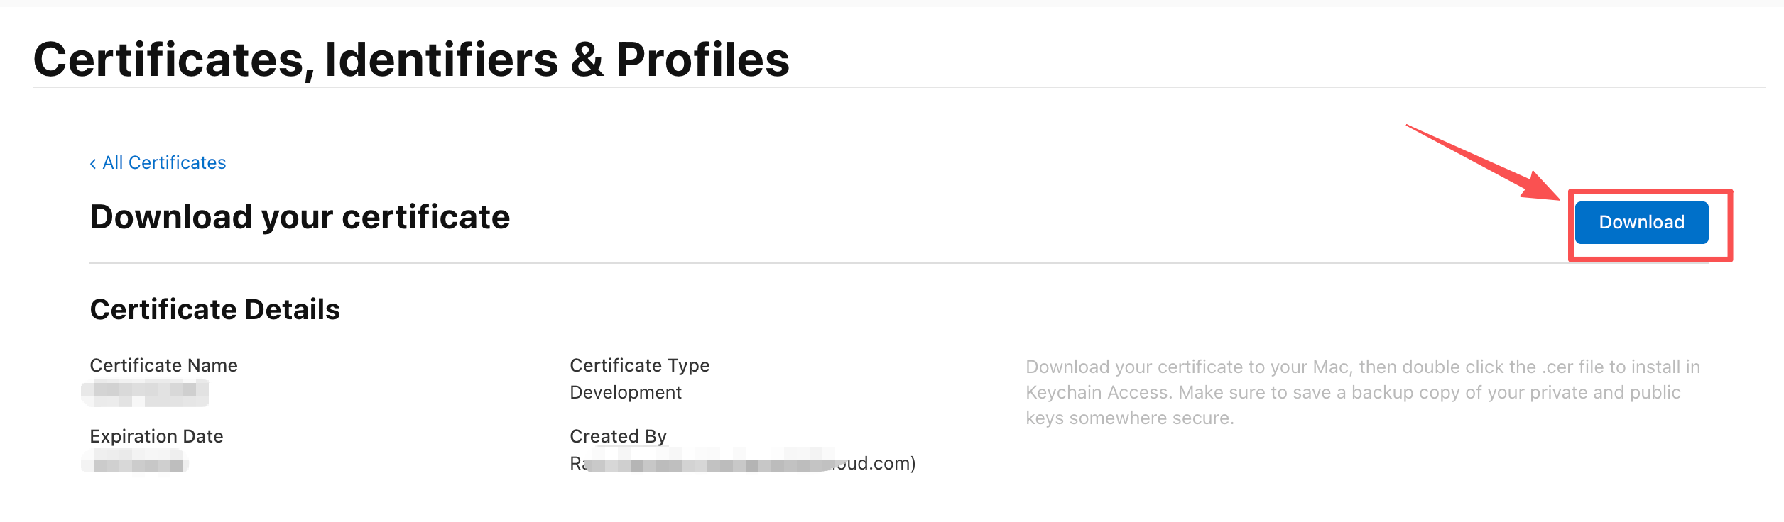Click the blurred Created By email value
The height and width of the screenshot is (522, 1784).
[x=742, y=464]
